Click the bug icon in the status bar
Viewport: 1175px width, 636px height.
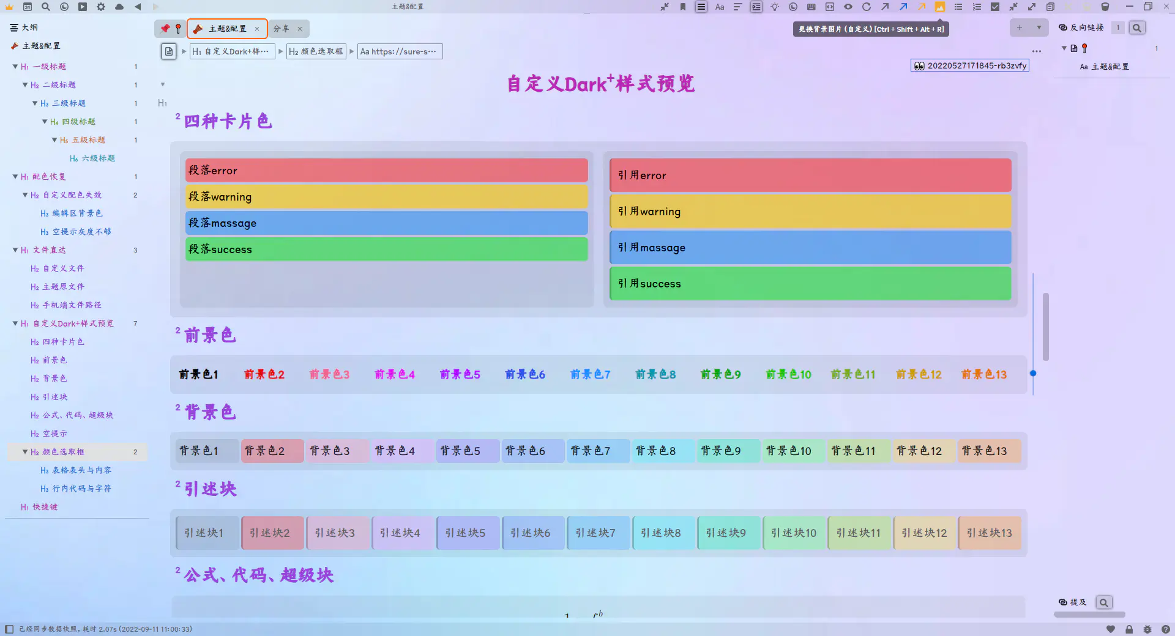point(1147,629)
